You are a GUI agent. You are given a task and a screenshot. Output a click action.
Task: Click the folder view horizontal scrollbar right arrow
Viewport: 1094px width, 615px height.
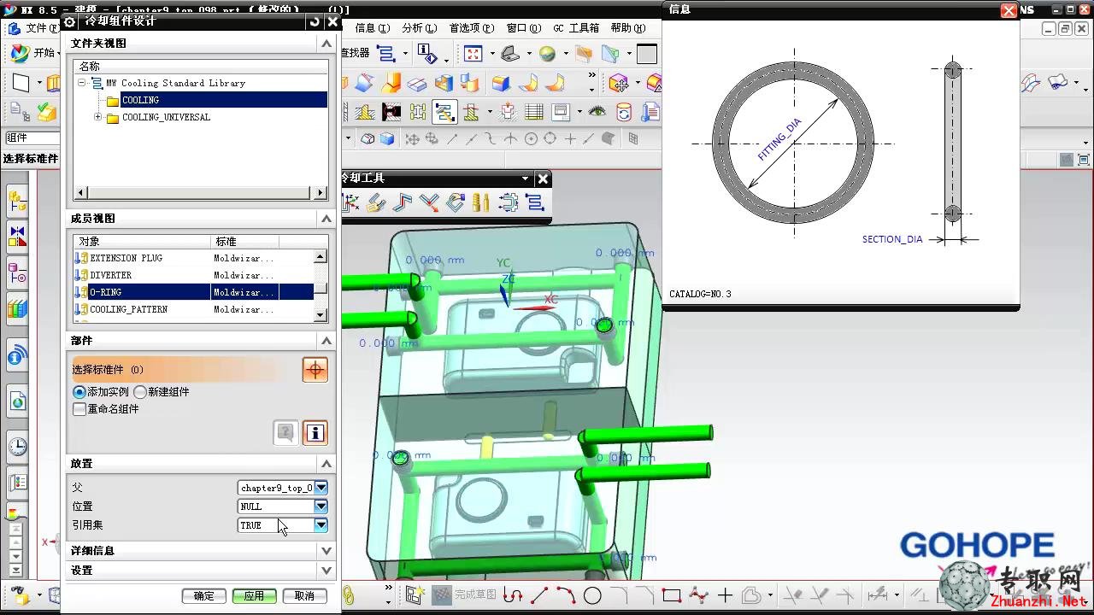(321, 193)
